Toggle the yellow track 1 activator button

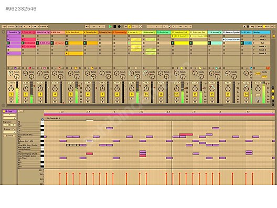point(11,95)
